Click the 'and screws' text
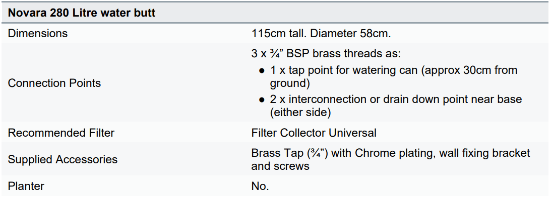Viewport: 552px width, 201px height. point(280,165)
